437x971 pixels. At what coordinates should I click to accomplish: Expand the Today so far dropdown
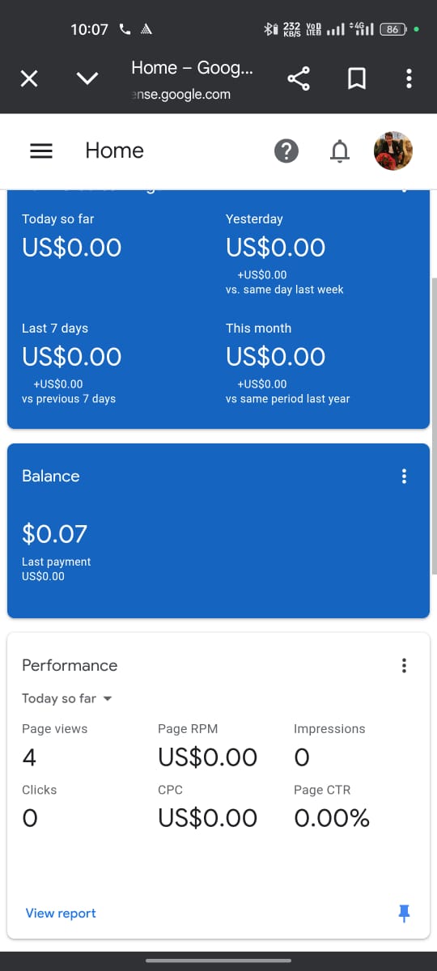click(67, 698)
